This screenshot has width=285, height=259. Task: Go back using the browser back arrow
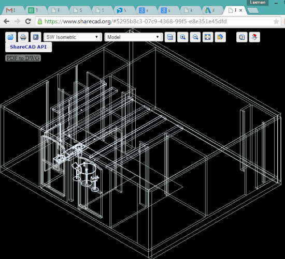click(7, 21)
